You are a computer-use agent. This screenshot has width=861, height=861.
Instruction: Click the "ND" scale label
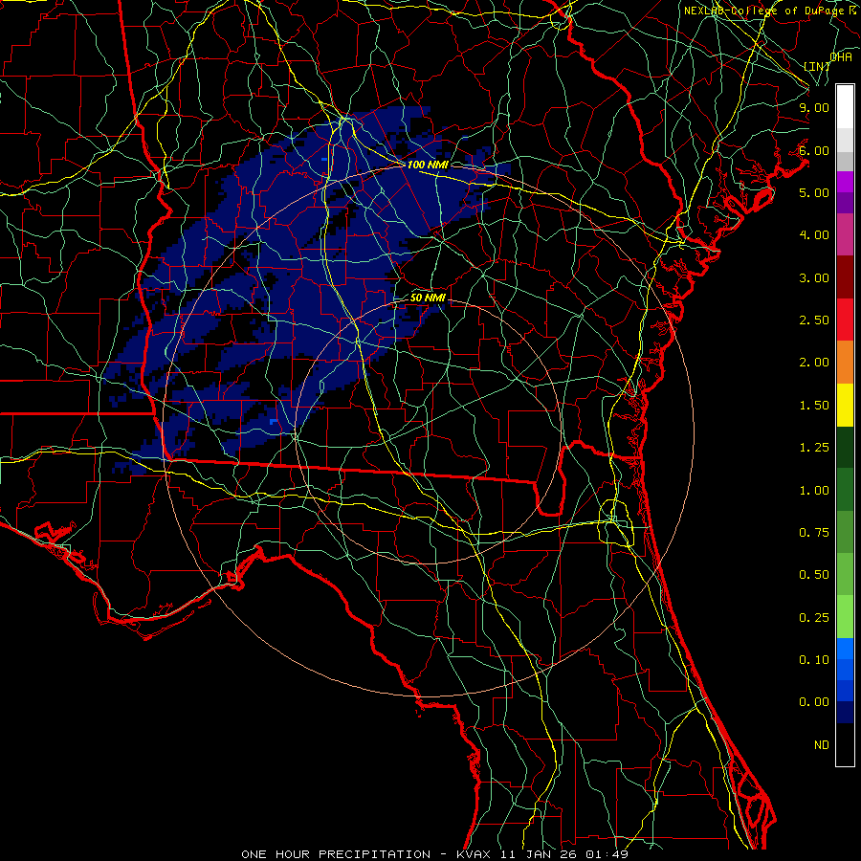[x=822, y=745]
